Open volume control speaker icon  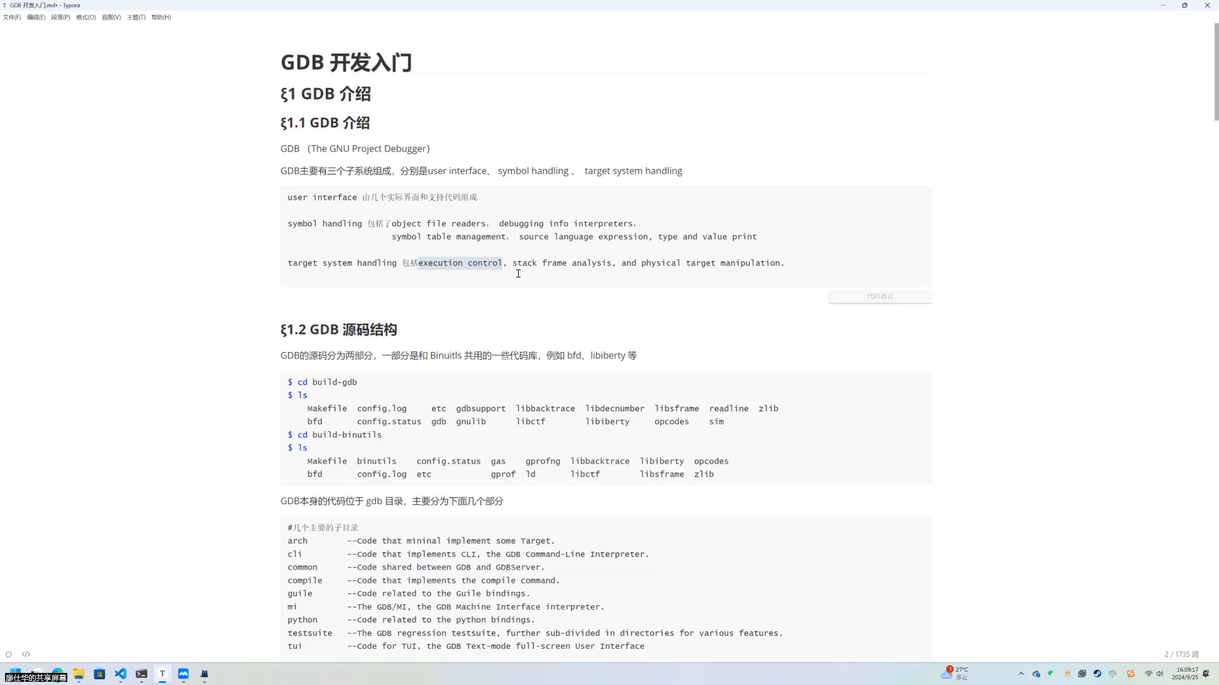coord(1160,674)
